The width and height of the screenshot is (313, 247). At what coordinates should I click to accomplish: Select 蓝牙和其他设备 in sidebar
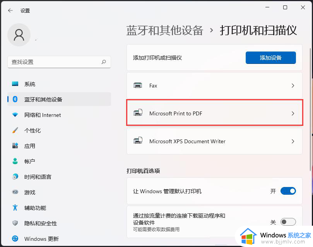(x=59, y=99)
